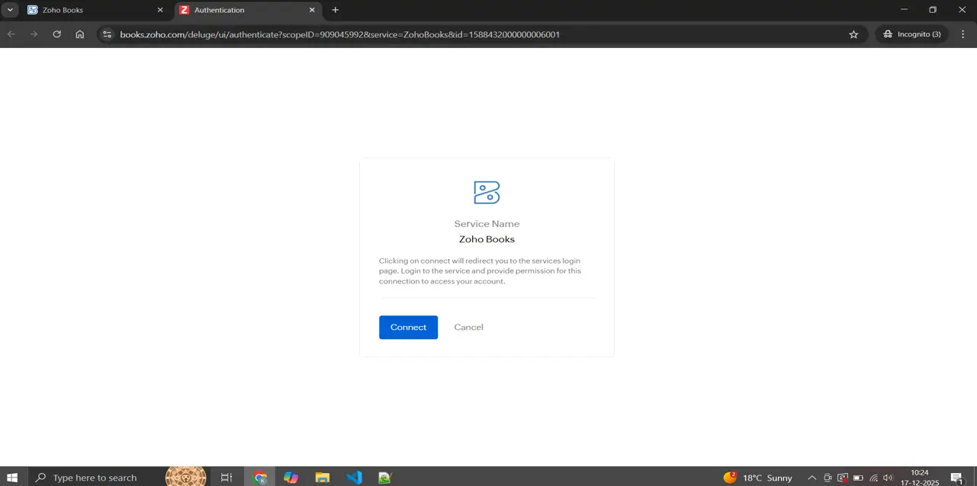Click the screen recorder tray icon

[x=843, y=478]
